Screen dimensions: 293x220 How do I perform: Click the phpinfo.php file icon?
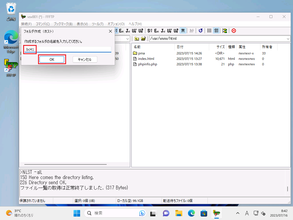coord(135,64)
